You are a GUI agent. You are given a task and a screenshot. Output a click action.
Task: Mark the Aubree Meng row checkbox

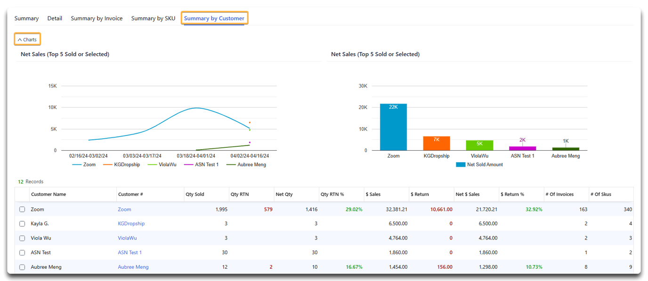pos(22,267)
